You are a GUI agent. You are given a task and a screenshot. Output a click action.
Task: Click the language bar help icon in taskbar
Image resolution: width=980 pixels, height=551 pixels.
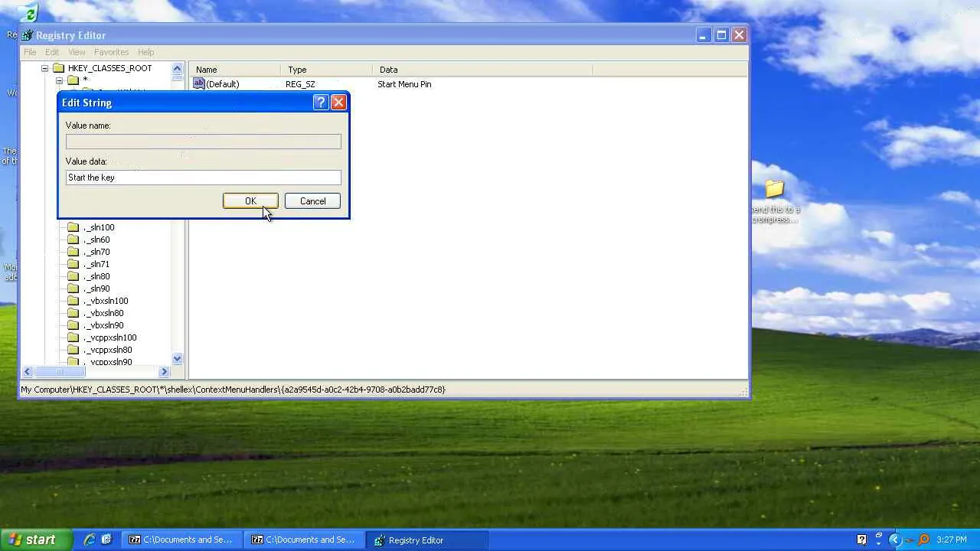click(x=861, y=540)
